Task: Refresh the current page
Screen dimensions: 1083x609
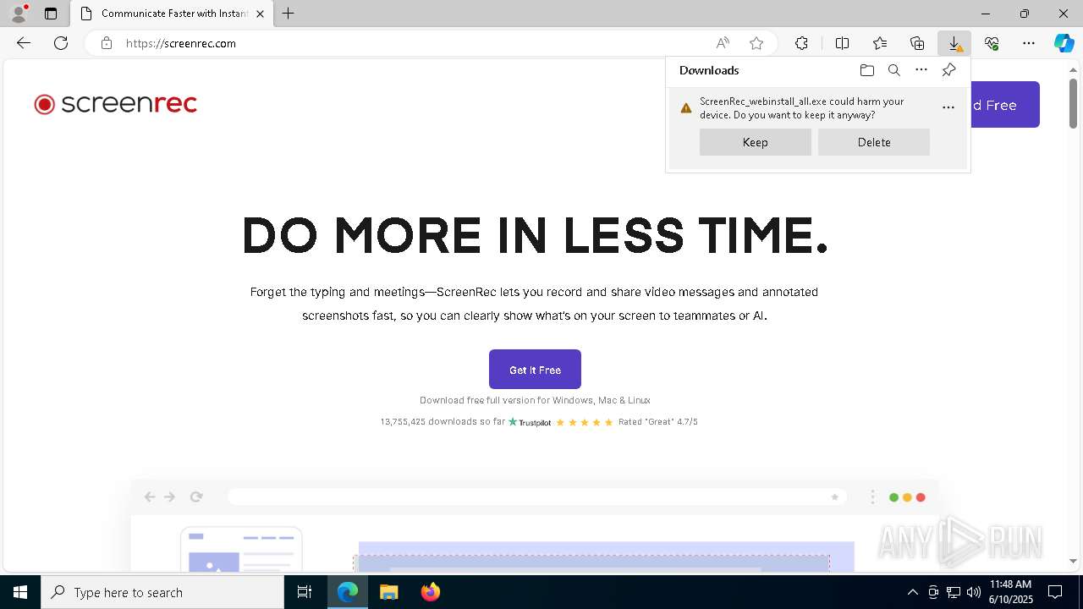Action: (61, 43)
